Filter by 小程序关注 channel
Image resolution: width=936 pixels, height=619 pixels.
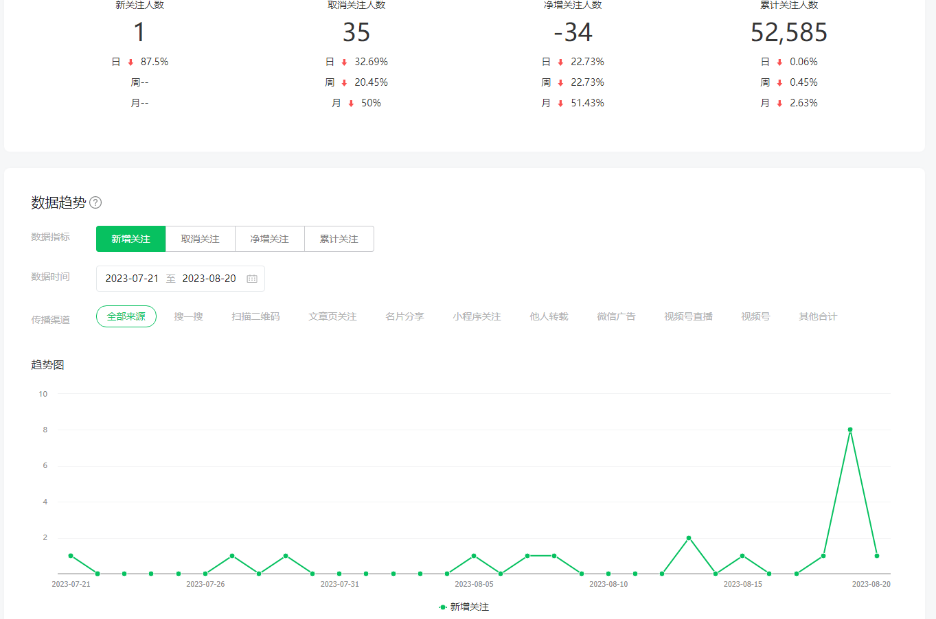coord(477,316)
